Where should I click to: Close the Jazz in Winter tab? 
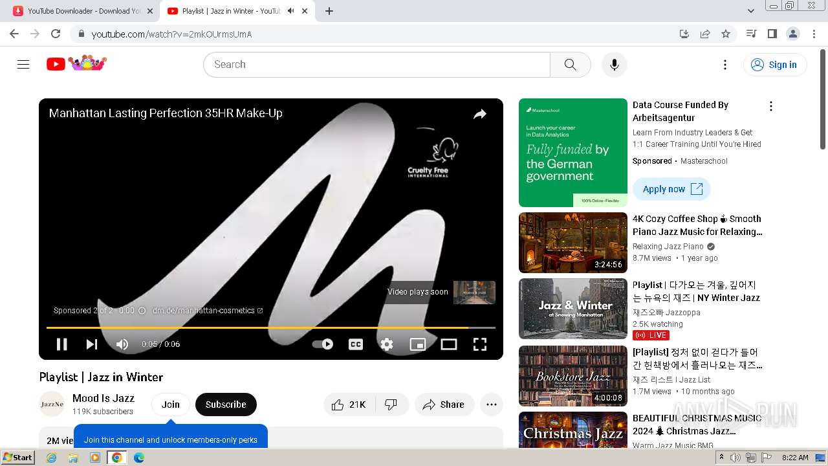pos(305,11)
